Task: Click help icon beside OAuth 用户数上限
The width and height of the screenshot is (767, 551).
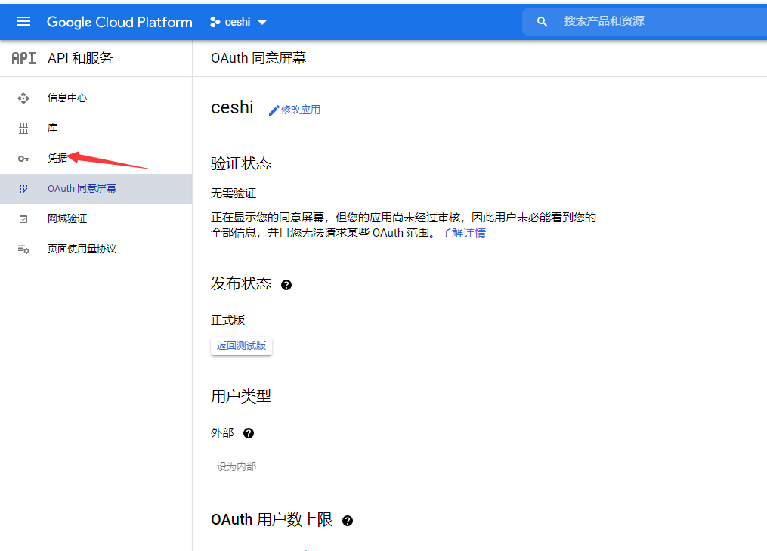Action: click(x=348, y=521)
